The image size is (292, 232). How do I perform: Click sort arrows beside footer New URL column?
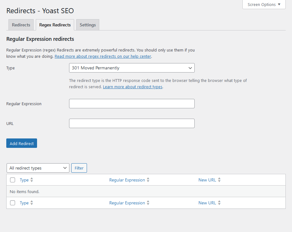[x=219, y=203]
